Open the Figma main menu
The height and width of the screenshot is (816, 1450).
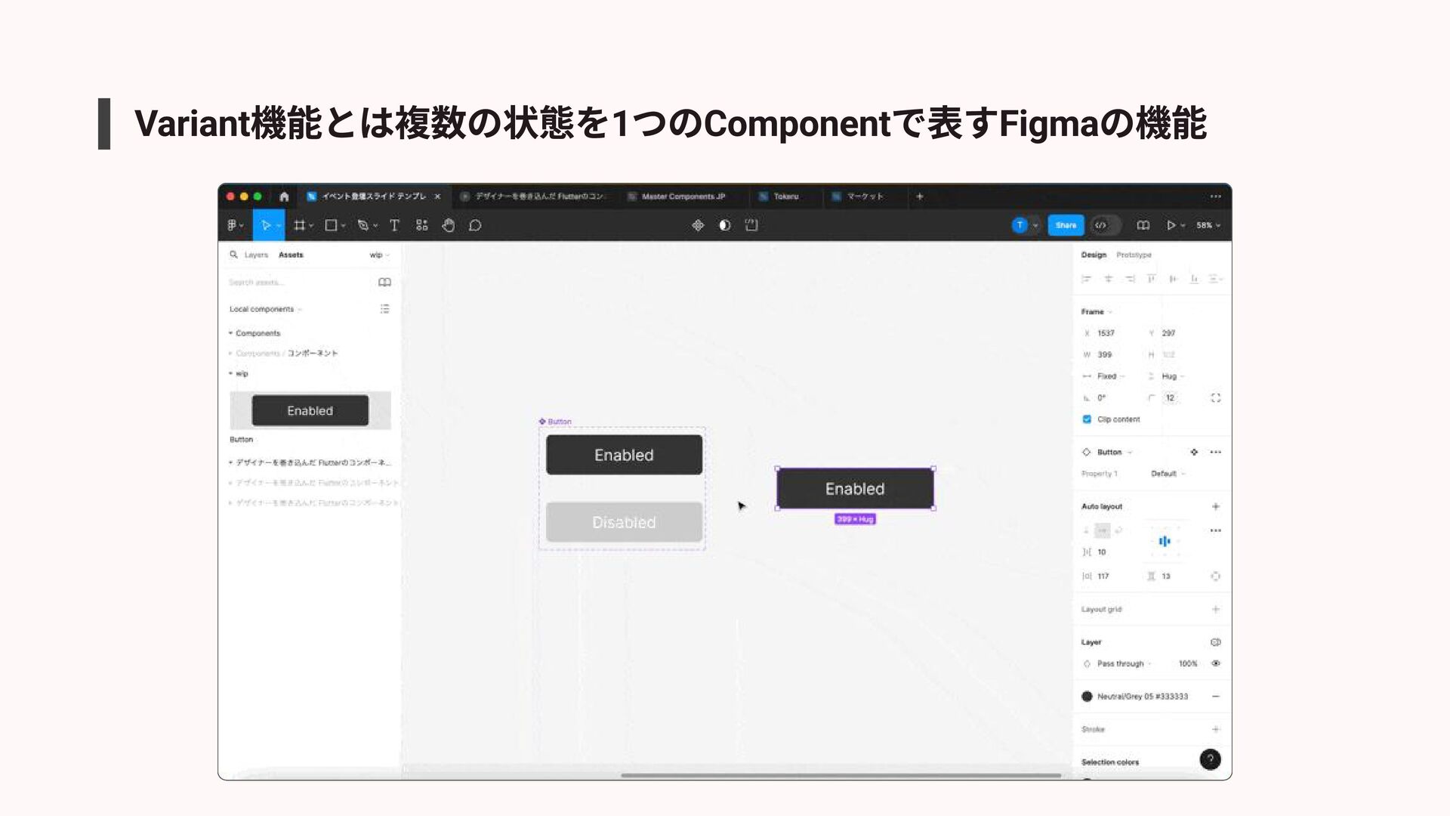(235, 225)
